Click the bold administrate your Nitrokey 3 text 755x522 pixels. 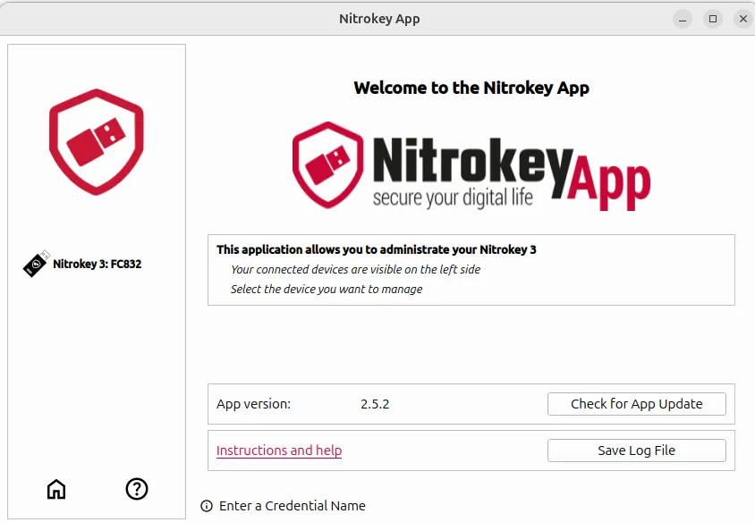click(376, 250)
